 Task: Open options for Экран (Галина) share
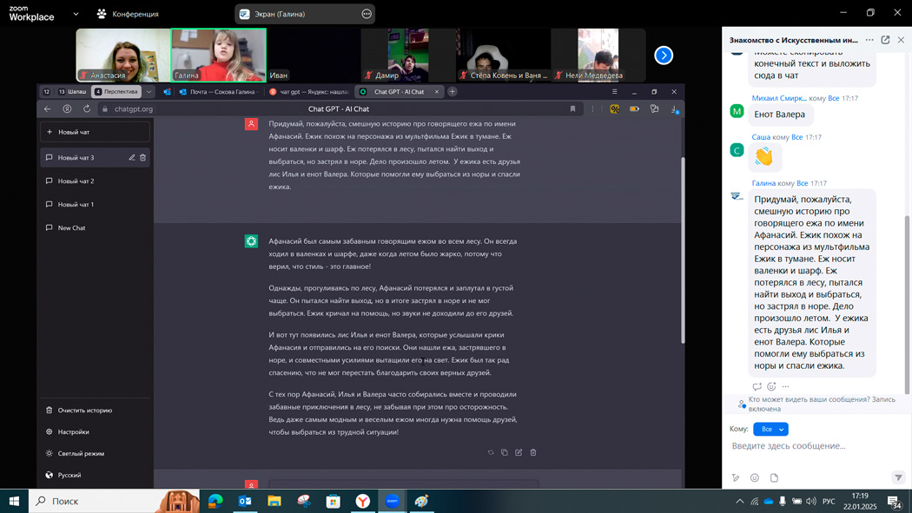pyautogui.click(x=367, y=14)
